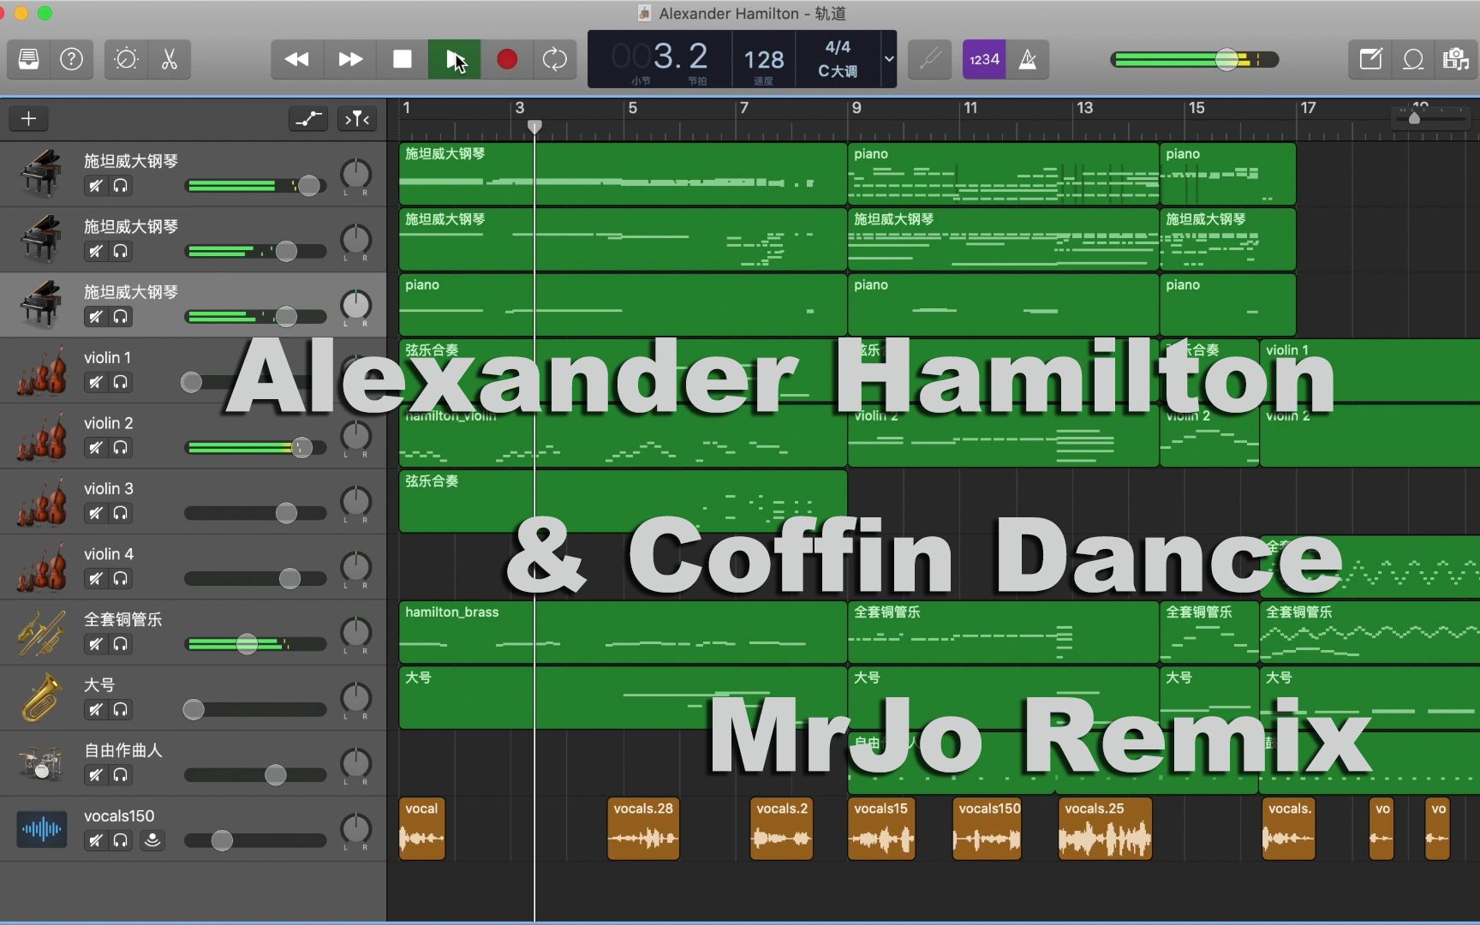Select the 全套铜管乐 brass icon
The image size is (1480, 925).
[41, 632]
